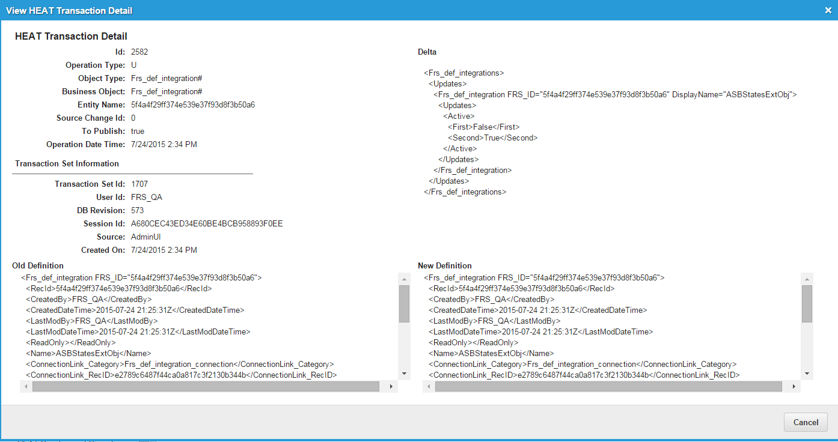
Task: Click the Cancel button
Action: 806,422
